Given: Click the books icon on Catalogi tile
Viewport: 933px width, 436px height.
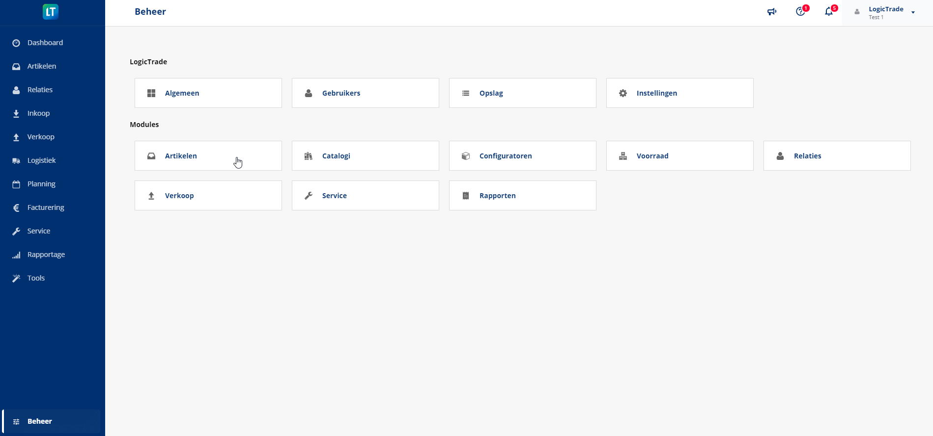Looking at the screenshot, I should tap(309, 156).
